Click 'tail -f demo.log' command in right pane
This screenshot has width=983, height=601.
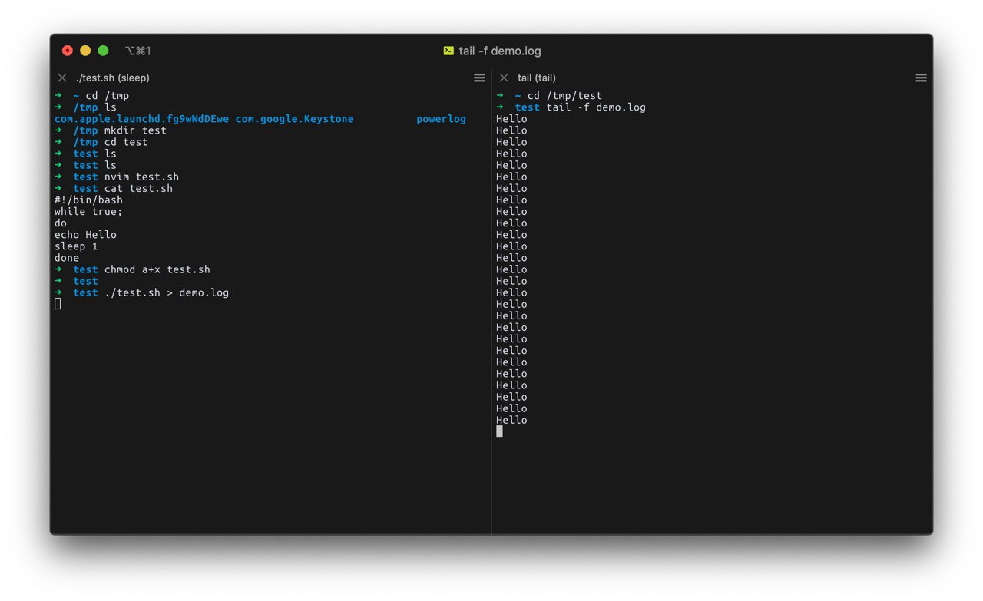click(596, 107)
